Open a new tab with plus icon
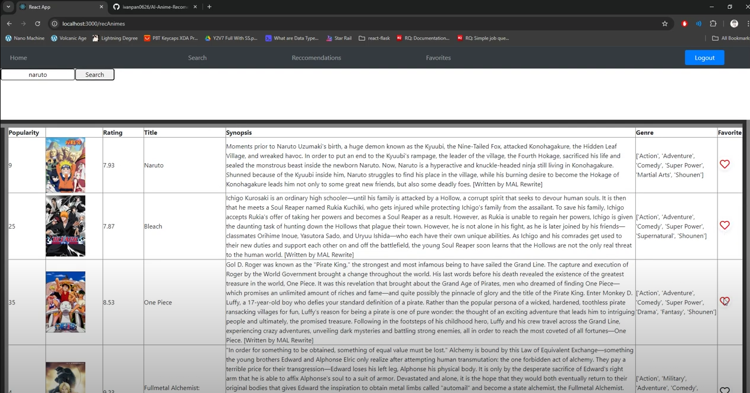This screenshot has width=750, height=393. point(209,7)
